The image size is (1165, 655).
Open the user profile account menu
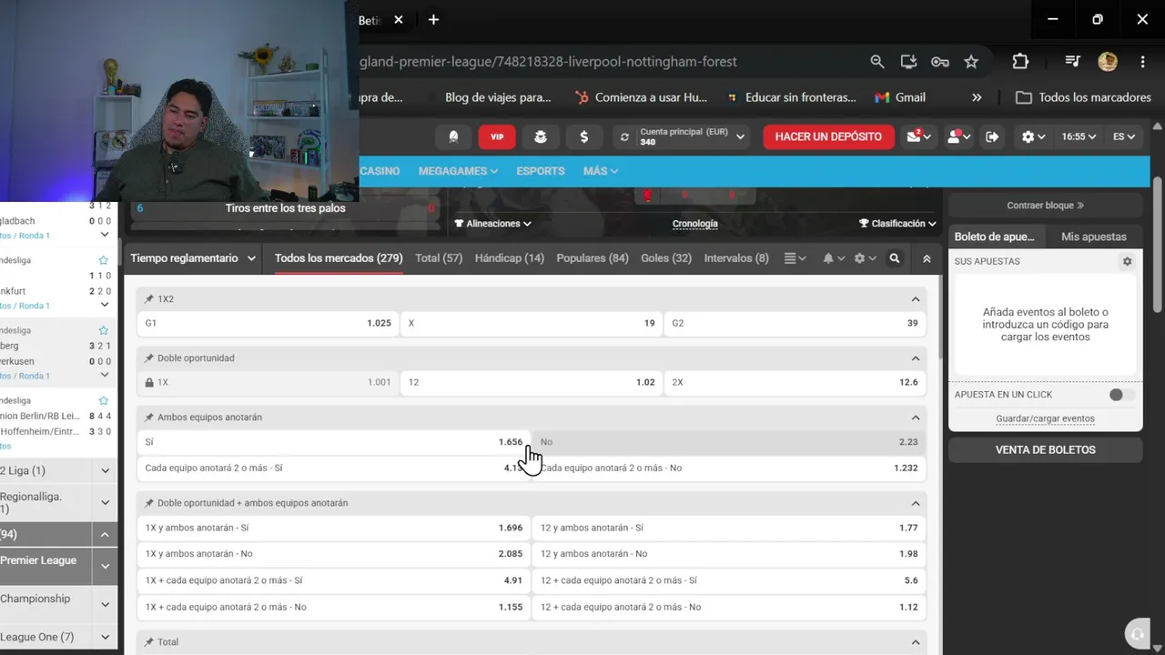coord(958,136)
